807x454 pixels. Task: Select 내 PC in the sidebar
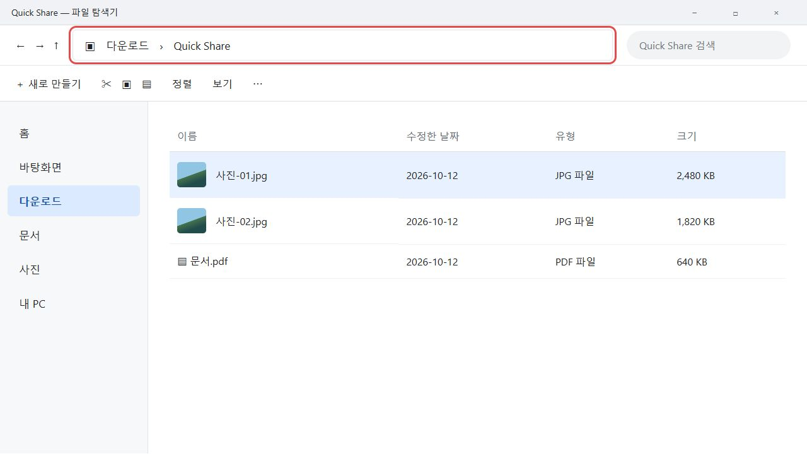[x=74, y=304]
